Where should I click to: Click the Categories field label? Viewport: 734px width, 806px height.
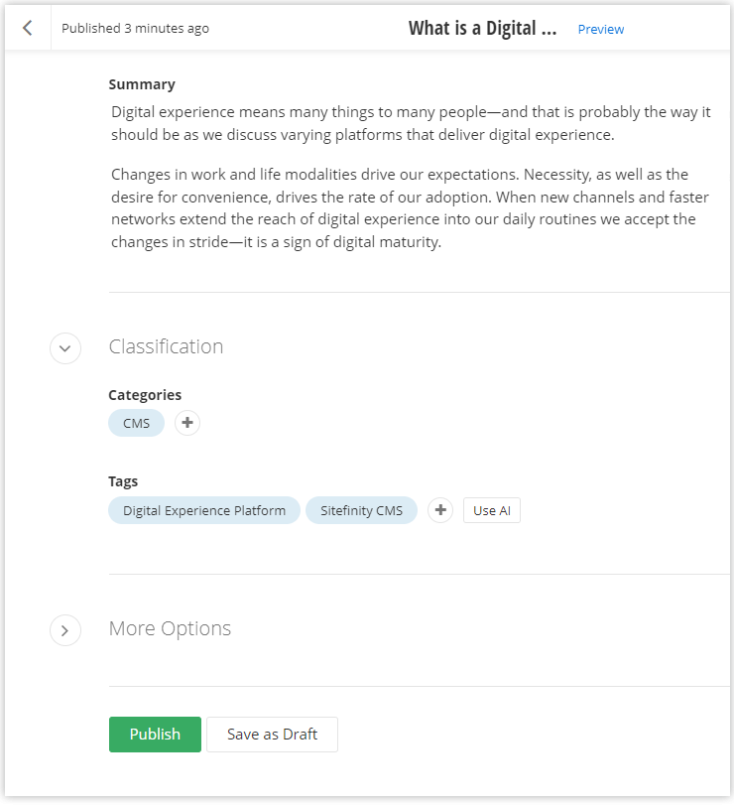[145, 395]
